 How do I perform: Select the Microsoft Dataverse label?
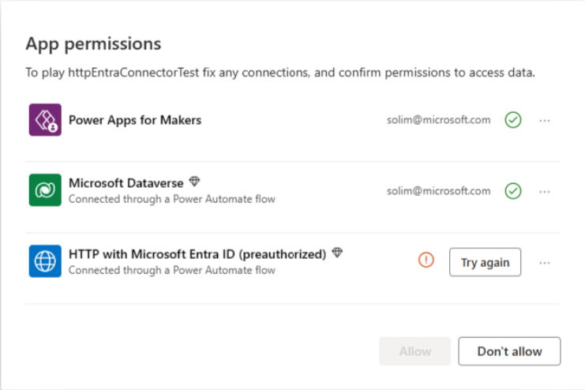point(126,183)
